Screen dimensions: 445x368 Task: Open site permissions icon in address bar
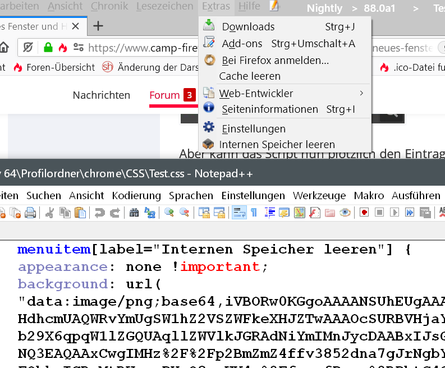79,47
